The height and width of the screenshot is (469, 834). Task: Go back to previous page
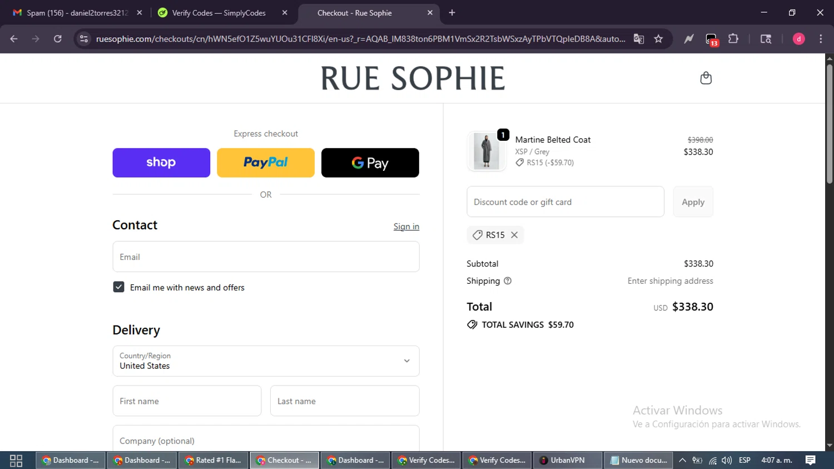[x=14, y=38]
